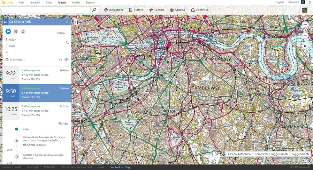Click the map search input field
Viewport: 313px width, 170px height.
(x=46, y=10)
